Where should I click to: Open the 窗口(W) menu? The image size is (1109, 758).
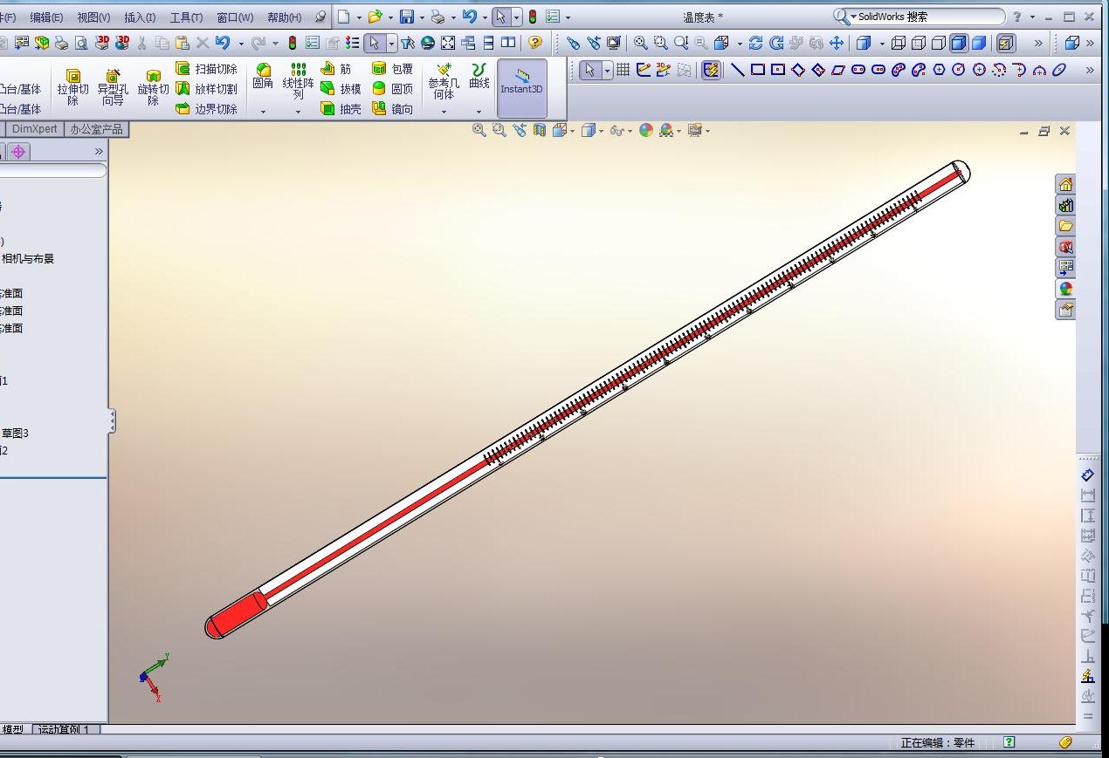235,17
